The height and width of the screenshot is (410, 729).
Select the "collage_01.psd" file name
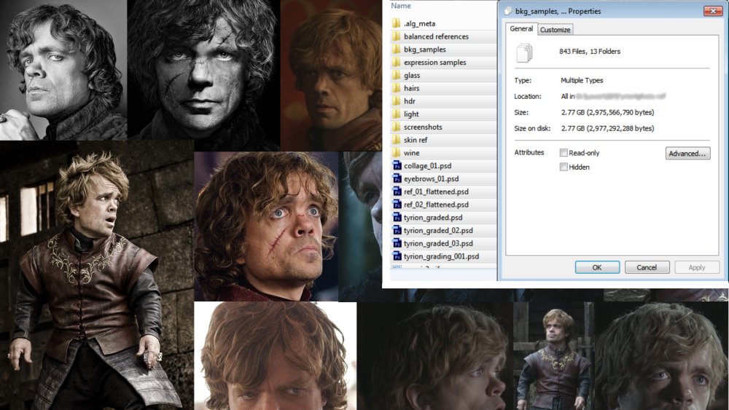click(427, 166)
